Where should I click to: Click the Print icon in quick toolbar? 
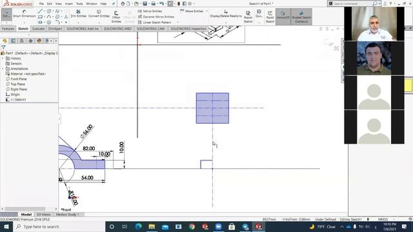154,4
